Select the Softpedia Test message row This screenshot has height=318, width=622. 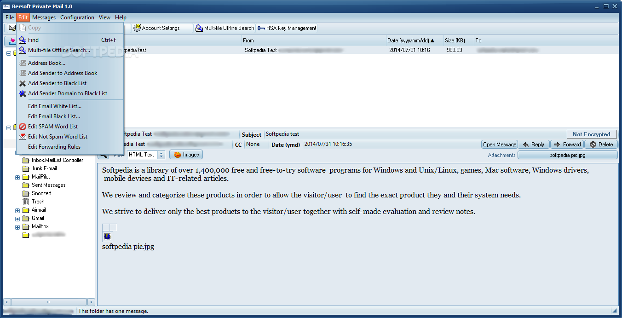pos(357,50)
